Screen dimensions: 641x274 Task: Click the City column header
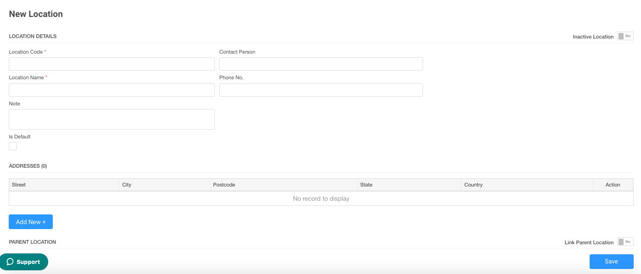tap(165, 185)
